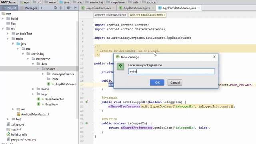Click override gutter icon for saveIsLoggedIn

[x=87, y=102]
